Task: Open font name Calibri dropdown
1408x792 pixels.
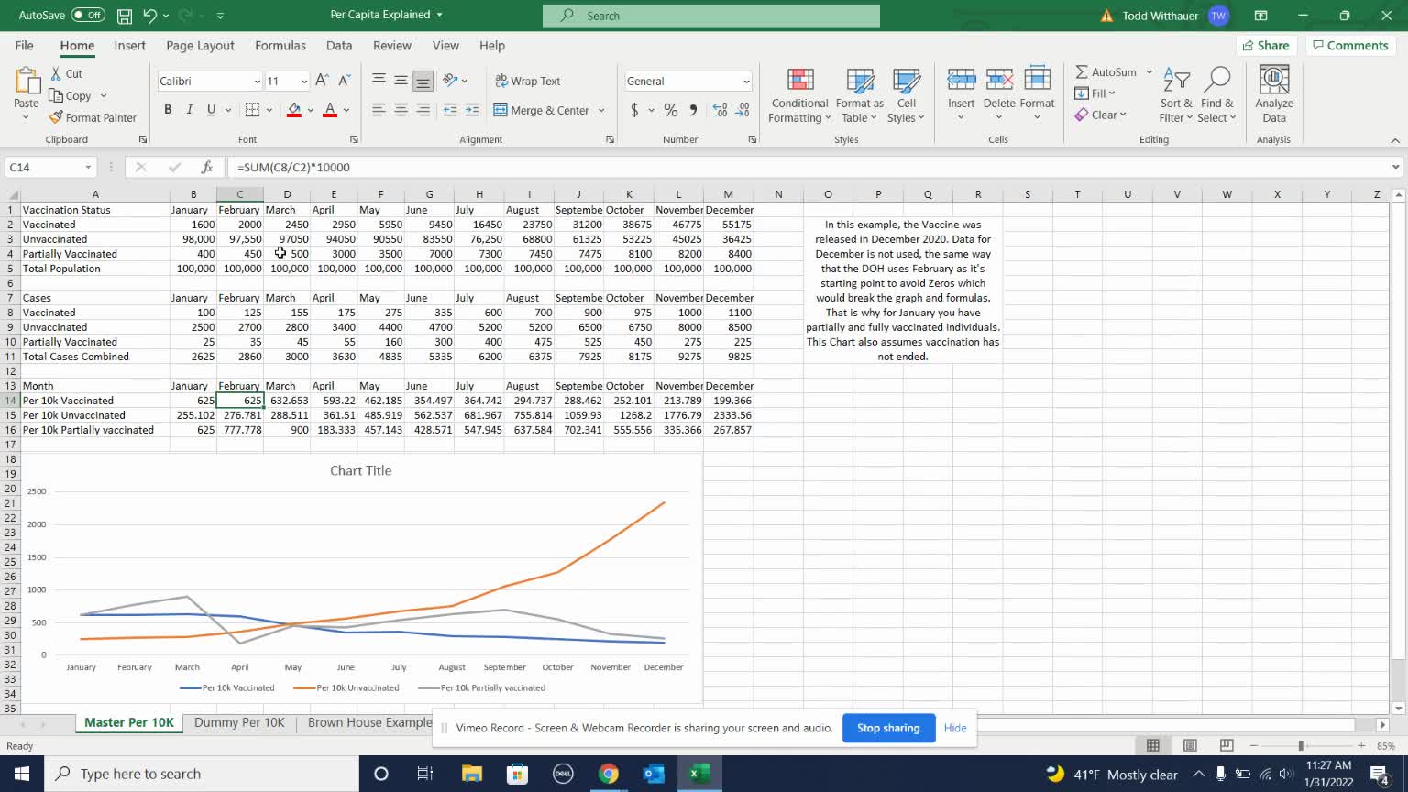Action: point(257,82)
